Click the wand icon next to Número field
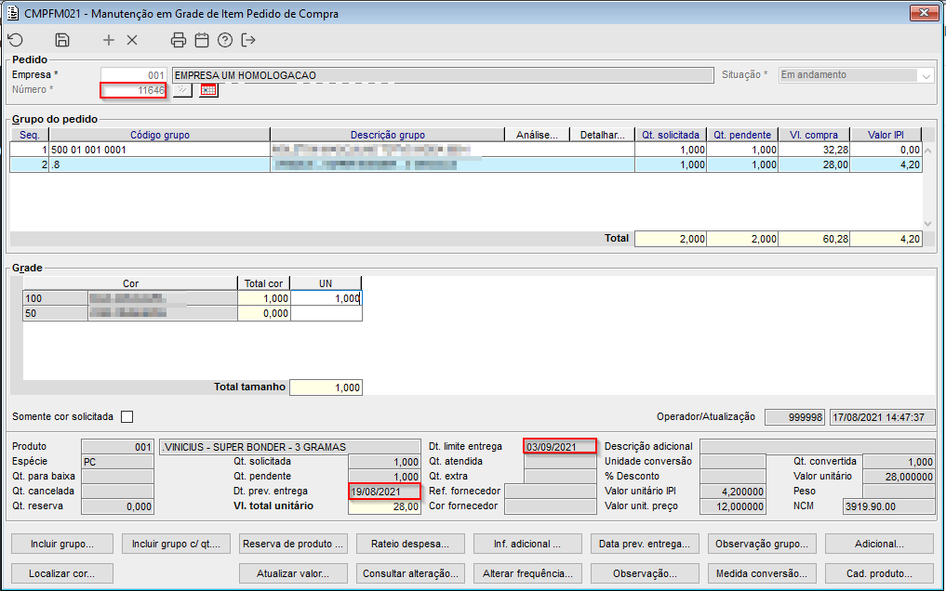 pyautogui.click(x=183, y=90)
